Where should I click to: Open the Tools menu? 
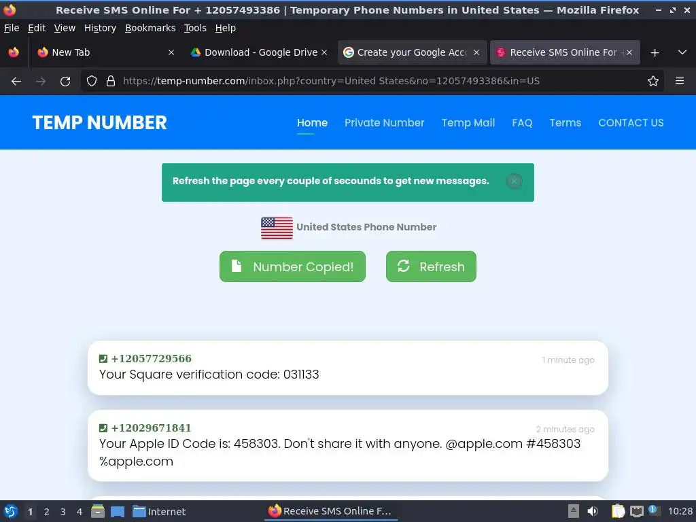coord(195,28)
